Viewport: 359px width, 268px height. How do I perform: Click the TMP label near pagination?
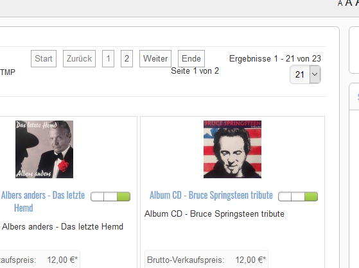coord(8,72)
